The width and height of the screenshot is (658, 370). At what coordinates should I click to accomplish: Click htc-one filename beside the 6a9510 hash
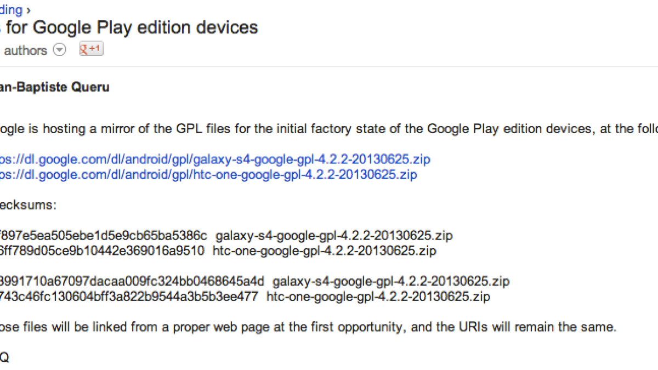click(324, 251)
